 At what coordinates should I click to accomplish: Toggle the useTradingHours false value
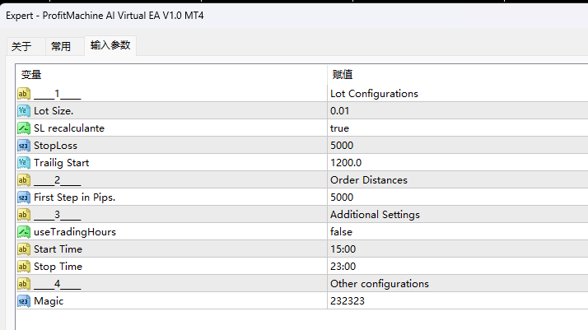[341, 232]
